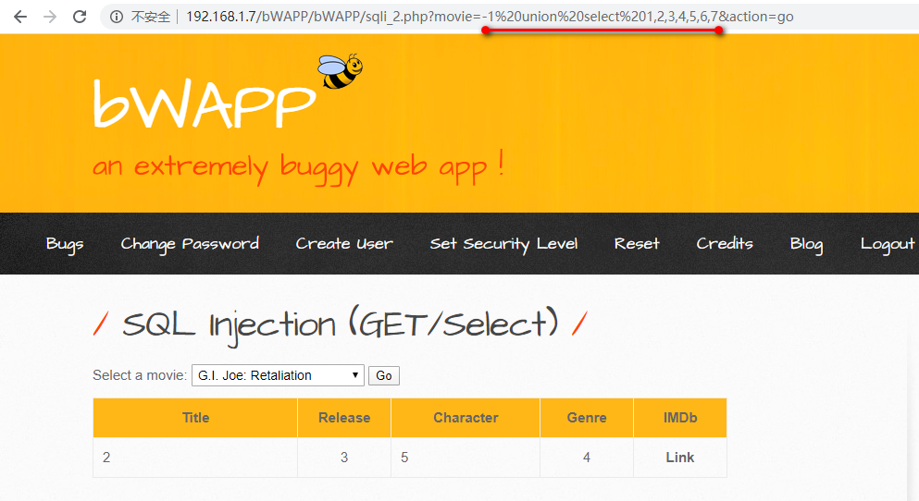Image resolution: width=919 pixels, height=501 pixels.
Task: Click the Go button
Action: point(384,375)
